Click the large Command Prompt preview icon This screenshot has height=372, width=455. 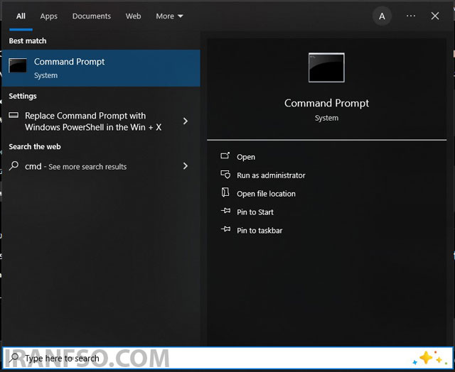pos(326,67)
